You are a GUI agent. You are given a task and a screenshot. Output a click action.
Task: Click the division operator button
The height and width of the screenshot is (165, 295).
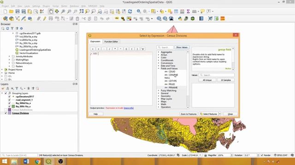pyautogui.click(x=110, y=49)
